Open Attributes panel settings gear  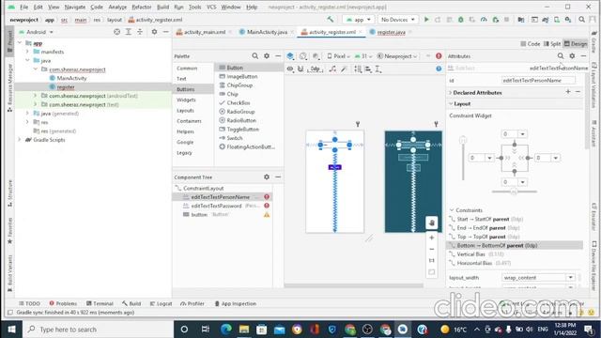tap(572, 56)
